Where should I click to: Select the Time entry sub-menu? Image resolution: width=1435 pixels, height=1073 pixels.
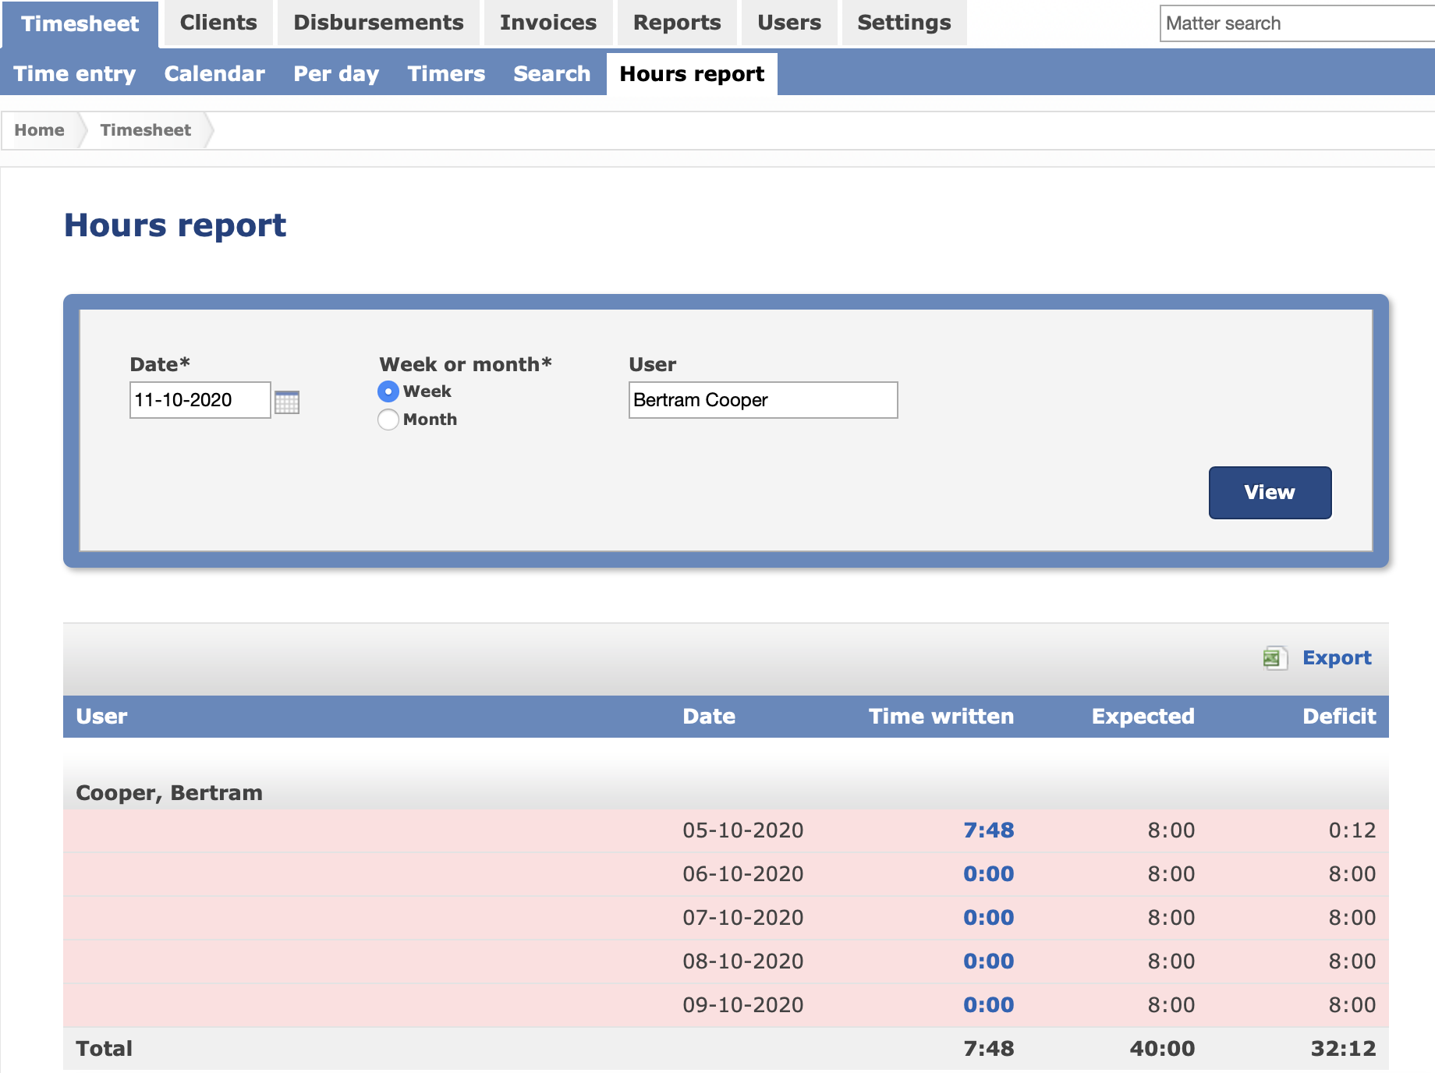coord(73,73)
